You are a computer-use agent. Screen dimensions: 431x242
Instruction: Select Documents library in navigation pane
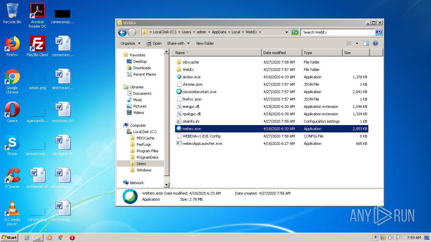pyautogui.click(x=142, y=93)
